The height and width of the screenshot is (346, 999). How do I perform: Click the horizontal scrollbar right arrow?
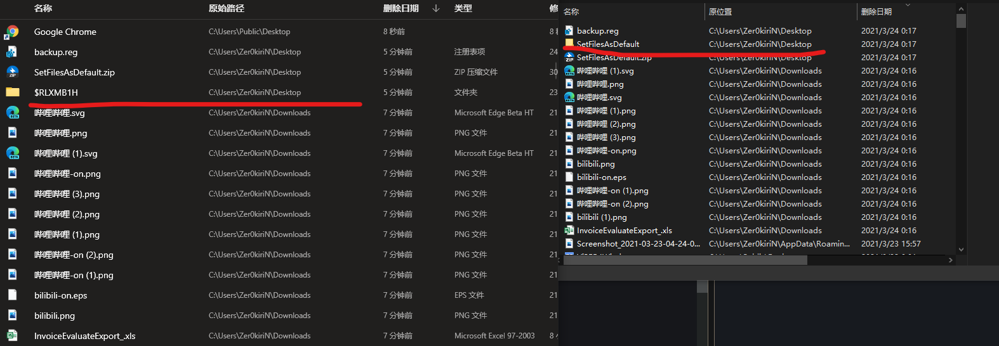[x=950, y=260]
